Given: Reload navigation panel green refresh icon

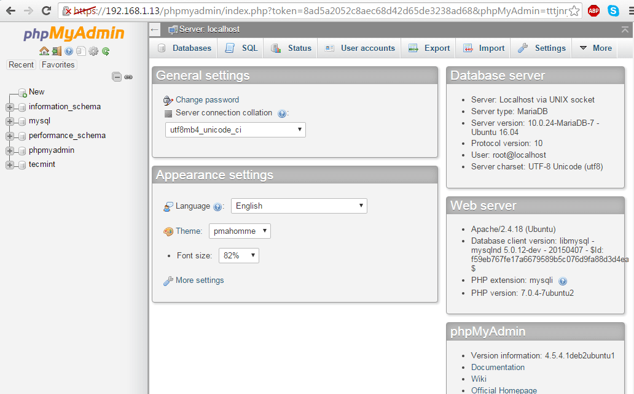Looking at the screenshot, I should [x=106, y=51].
